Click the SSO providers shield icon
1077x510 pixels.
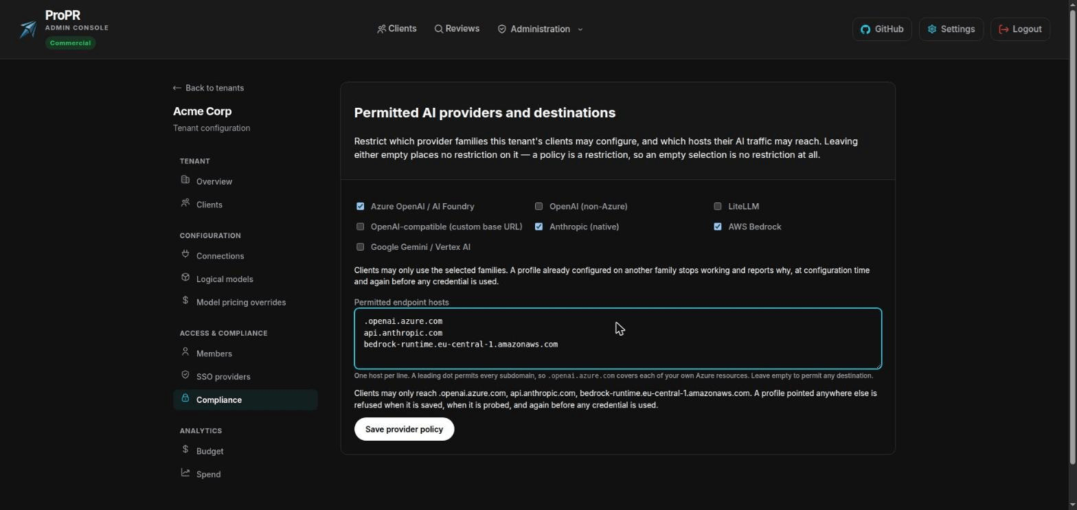(185, 375)
